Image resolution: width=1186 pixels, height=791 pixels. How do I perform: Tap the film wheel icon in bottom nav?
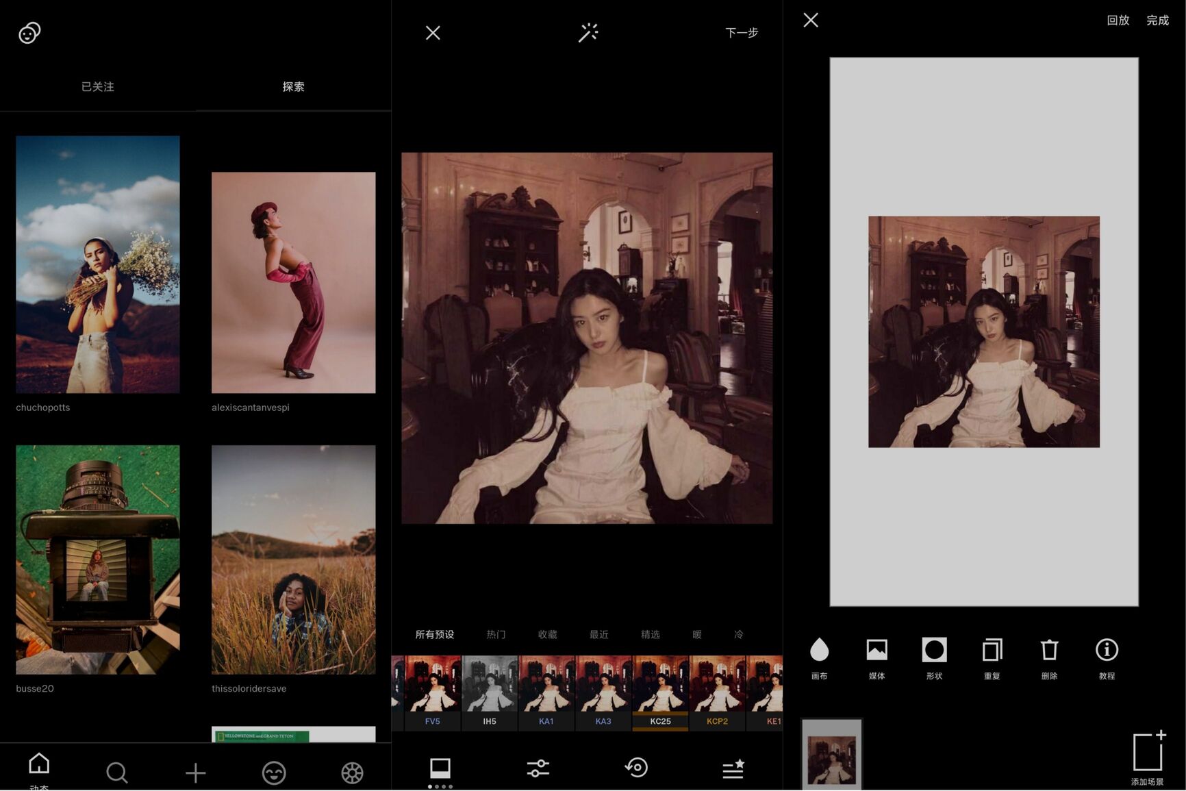(x=352, y=773)
